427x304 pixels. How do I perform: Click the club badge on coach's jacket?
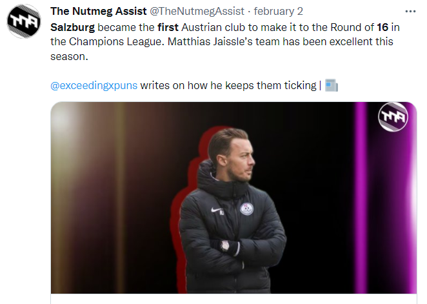point(247,209)
